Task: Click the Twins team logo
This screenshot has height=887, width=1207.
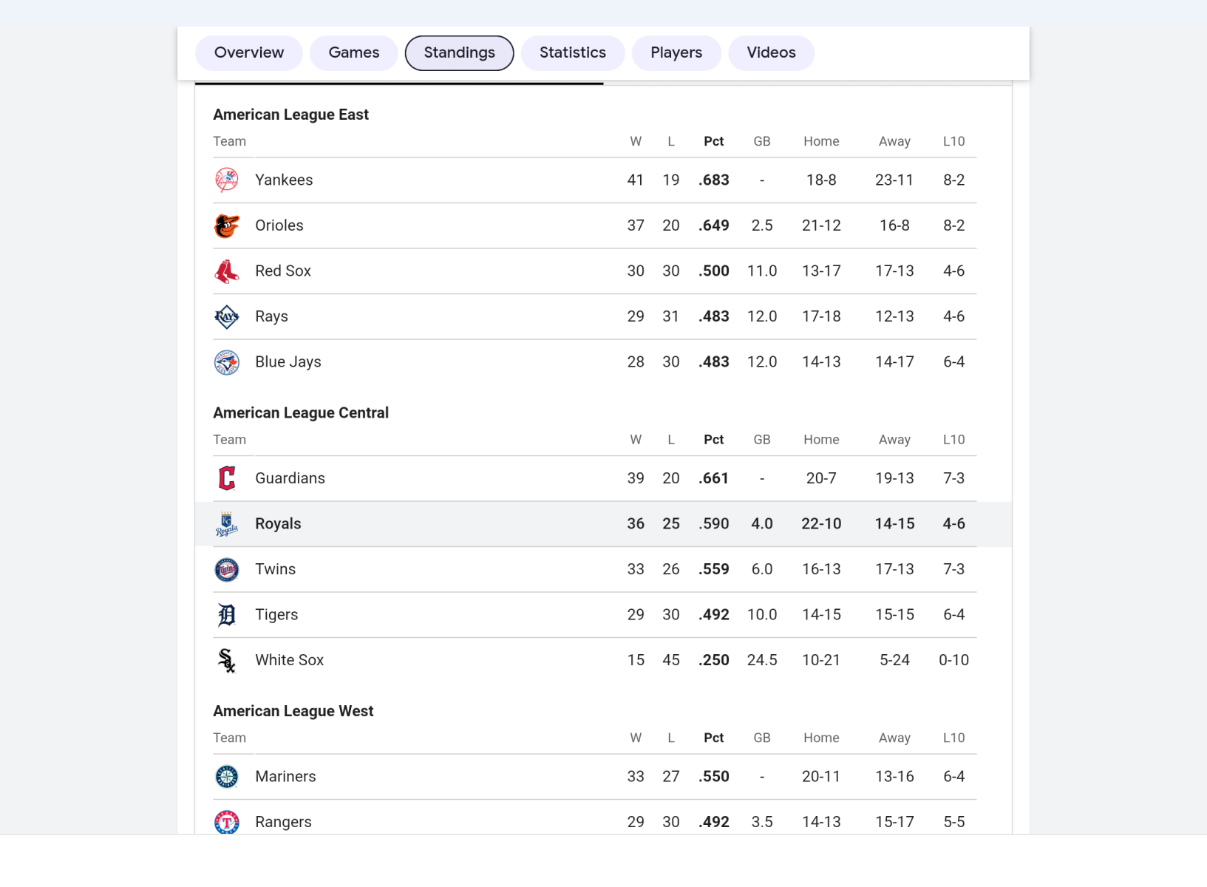Action: click(227, 569)
